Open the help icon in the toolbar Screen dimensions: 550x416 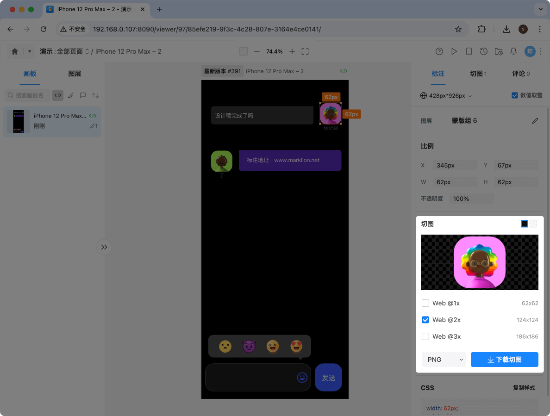click(439, 51)
